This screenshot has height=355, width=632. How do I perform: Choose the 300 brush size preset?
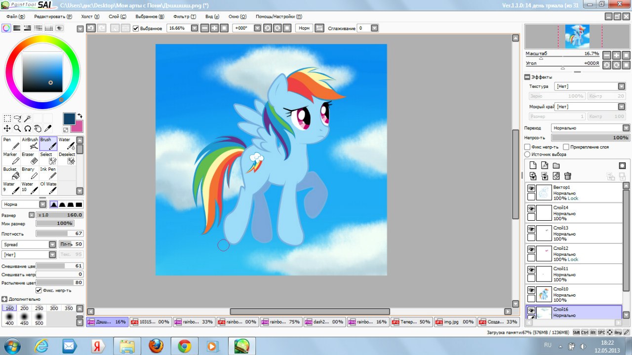point(54,309)
